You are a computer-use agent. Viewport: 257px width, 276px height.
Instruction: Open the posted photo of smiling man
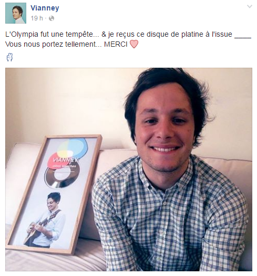point(129,169)
